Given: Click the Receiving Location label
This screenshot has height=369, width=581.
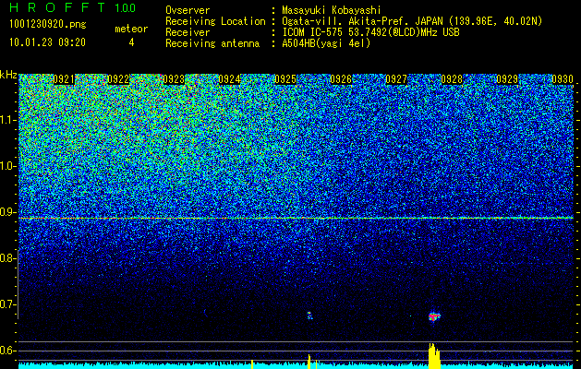Looking at the screenshot, I should 215,22.
